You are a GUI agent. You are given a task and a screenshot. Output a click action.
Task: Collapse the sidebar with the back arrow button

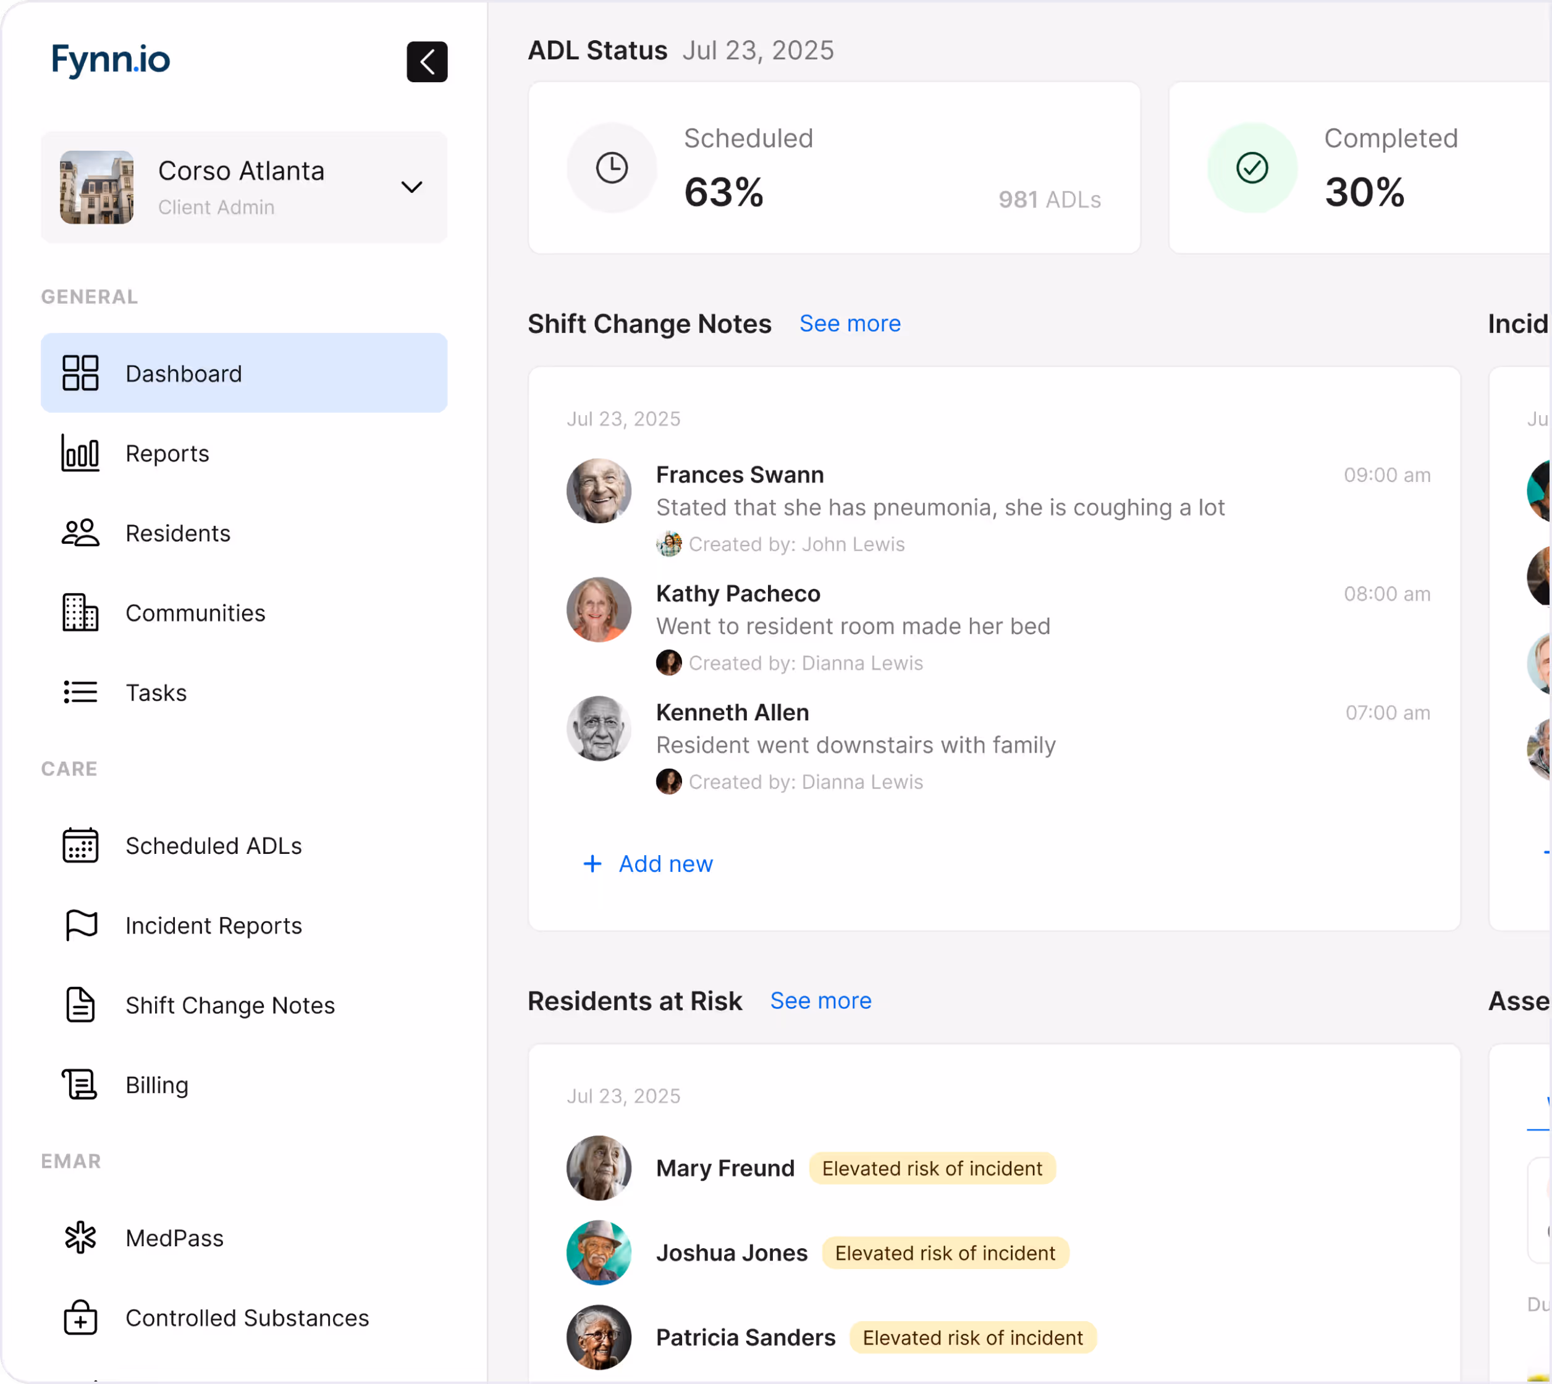(x=426, y=62)
